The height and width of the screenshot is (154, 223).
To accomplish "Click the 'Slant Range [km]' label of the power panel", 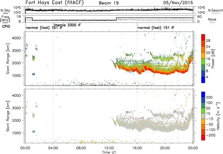I will (x=8, y=59).
